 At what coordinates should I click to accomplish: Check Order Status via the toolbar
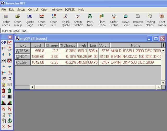point(114,20)
